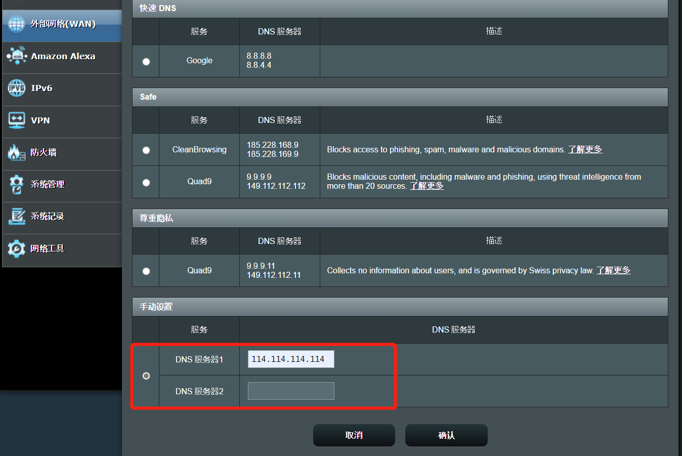This screenshot has height=456, width=682.
Task: Go to IPv6 settings
Action: [x=62, y=90]
